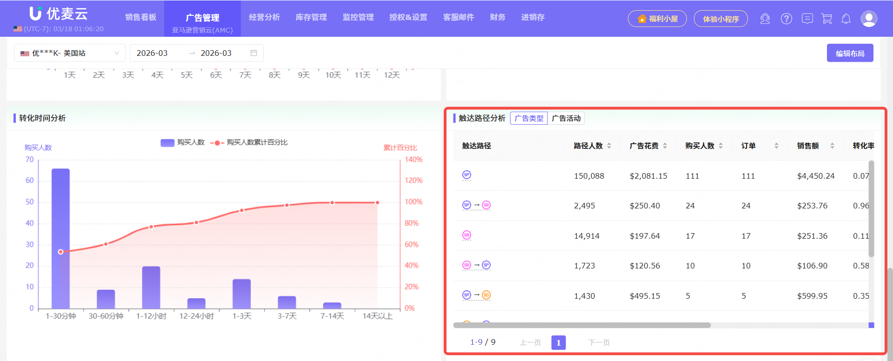Open 客服邮件 menu
The width and height of the screenshot is (893, 361).
(x=459, y=17)
